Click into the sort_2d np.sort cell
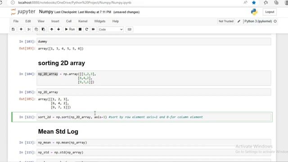 [154, 117]
